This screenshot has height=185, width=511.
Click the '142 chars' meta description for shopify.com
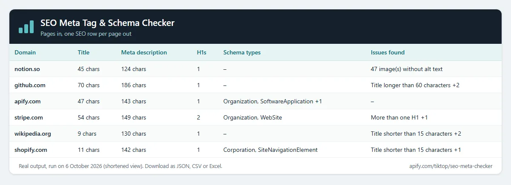pos(134,150)
